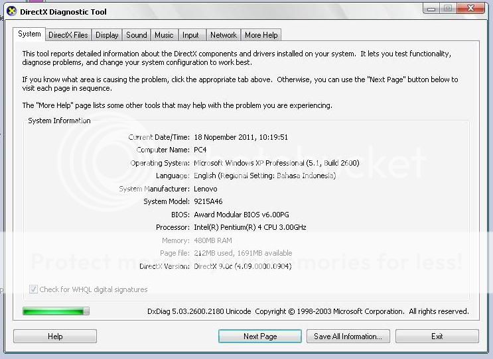This screenshot has width=493, height=359.
Task: Click the DirectX Diagnostic Tool title text
Action: pos(63,12)
